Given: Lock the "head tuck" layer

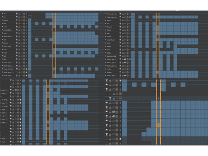Looking at the screenshot, I should 19,46.
